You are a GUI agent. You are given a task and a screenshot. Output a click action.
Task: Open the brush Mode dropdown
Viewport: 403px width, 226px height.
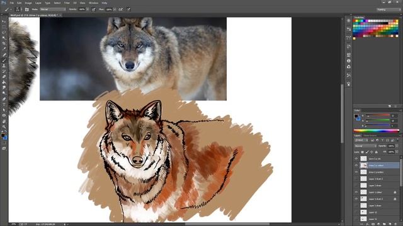coord(53,9)
